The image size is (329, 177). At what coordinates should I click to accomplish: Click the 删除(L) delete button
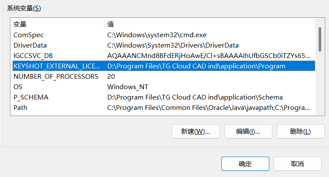click(300, 132)
